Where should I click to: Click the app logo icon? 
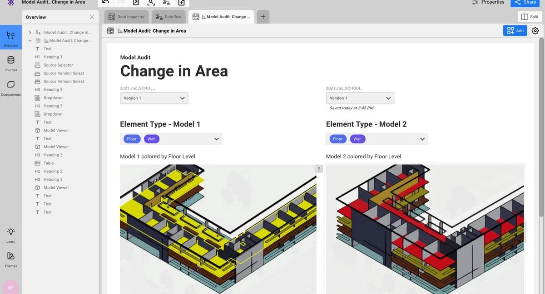pyautogui.click(x=10, y=2)
